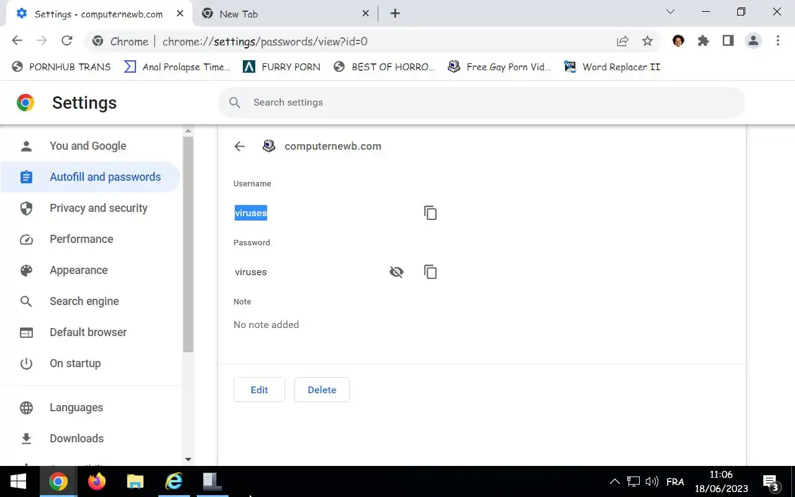Click sidebar scrollbar down arrow

tap(188, 460)
